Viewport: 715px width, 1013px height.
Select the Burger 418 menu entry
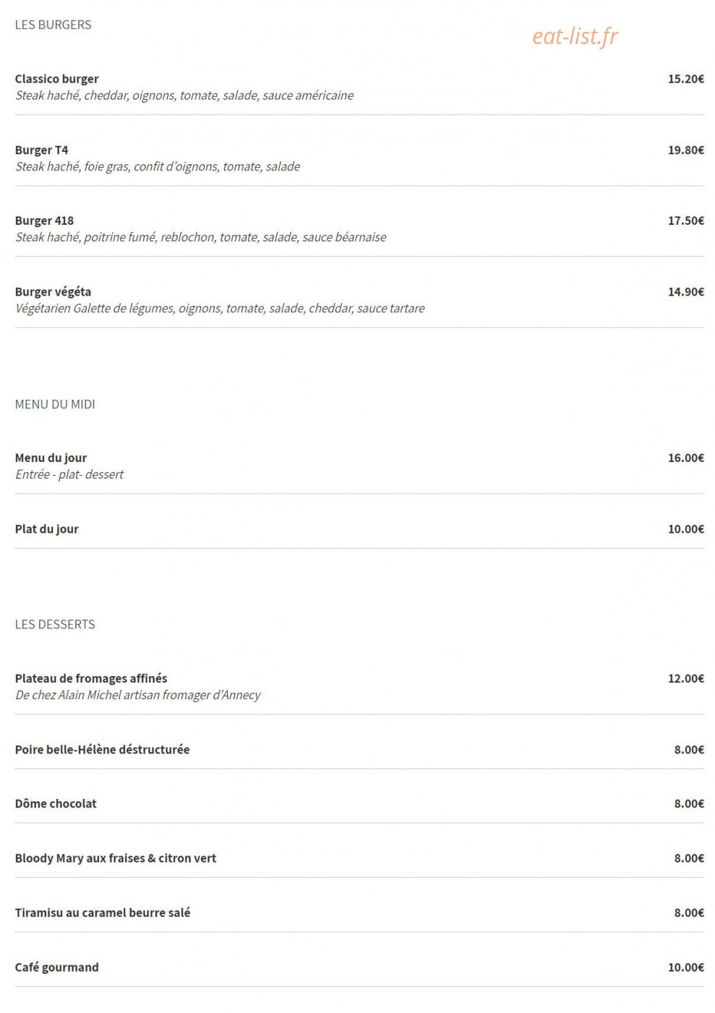[44, 221]
